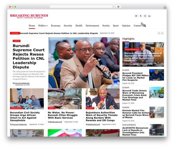Click the ENERGY category tag
Screen dimensions: 174x147
(52, 108)
